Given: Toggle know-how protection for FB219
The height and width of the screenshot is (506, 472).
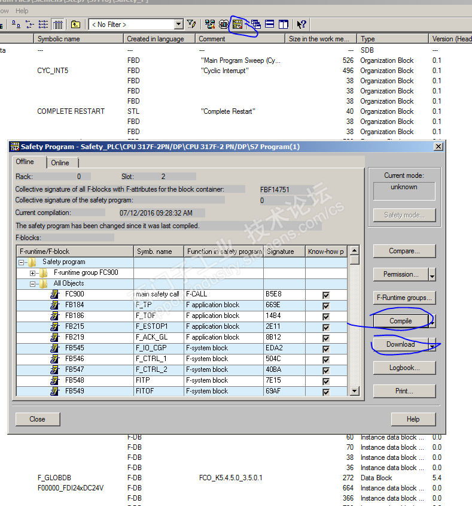Looking at the screenshot, I should coord(326,338).
